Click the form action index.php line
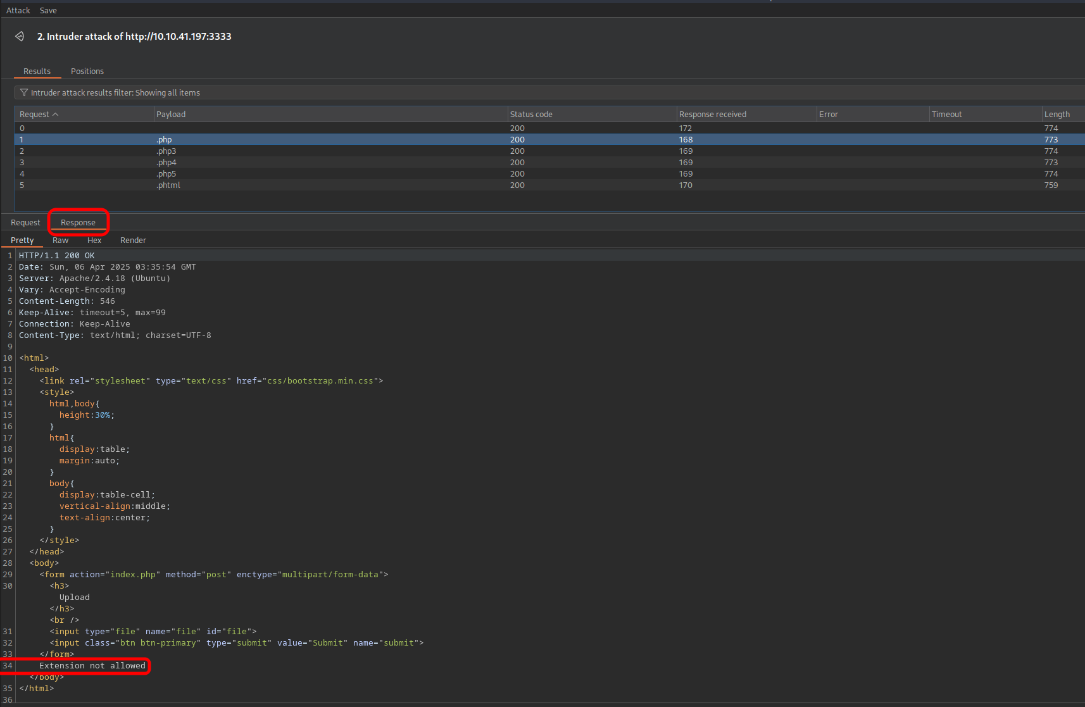Viewport: 1085px width, 707px height. (213, 575)
